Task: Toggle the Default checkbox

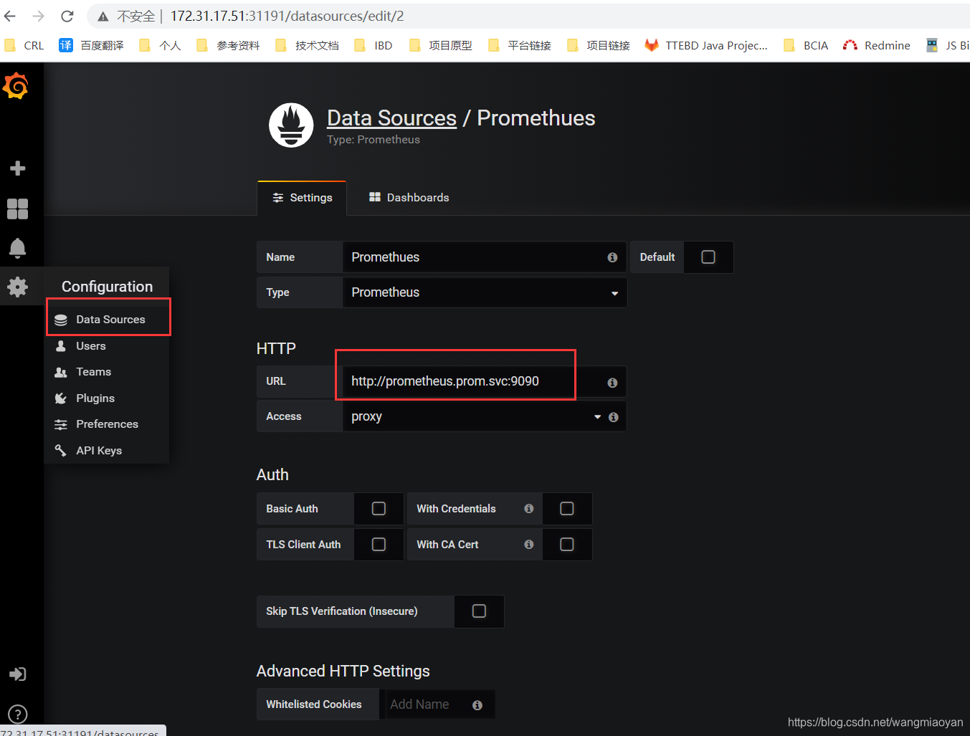Action: (x=708, y=257)
